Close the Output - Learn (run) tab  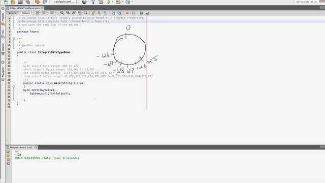[x=36, y=147]
